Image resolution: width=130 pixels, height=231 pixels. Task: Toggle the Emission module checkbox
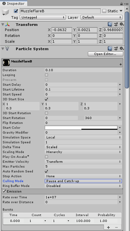[x=4, y=192]
